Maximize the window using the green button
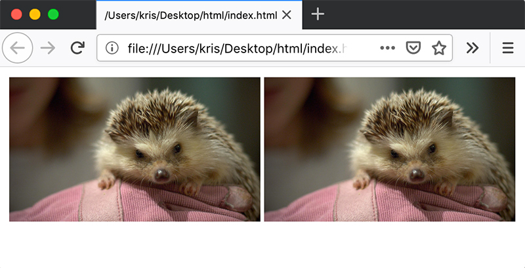This screenshot has height=268, width=525. coord(53,14)
